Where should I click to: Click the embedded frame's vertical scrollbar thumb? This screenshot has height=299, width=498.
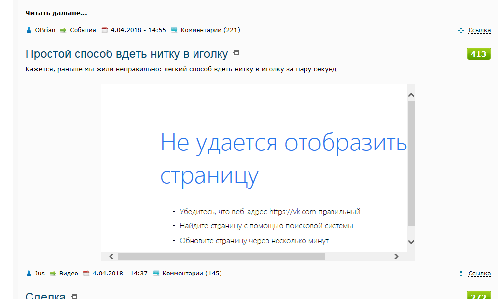coord(411,164)
